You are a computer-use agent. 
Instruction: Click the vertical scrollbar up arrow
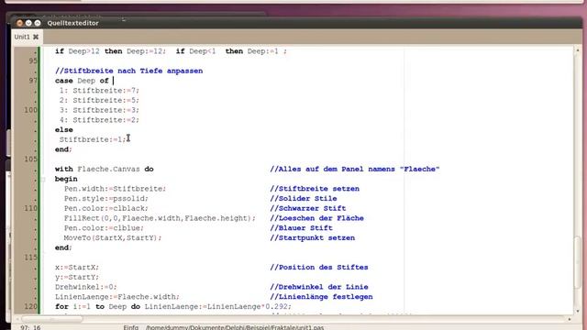(x=577, y=50)
